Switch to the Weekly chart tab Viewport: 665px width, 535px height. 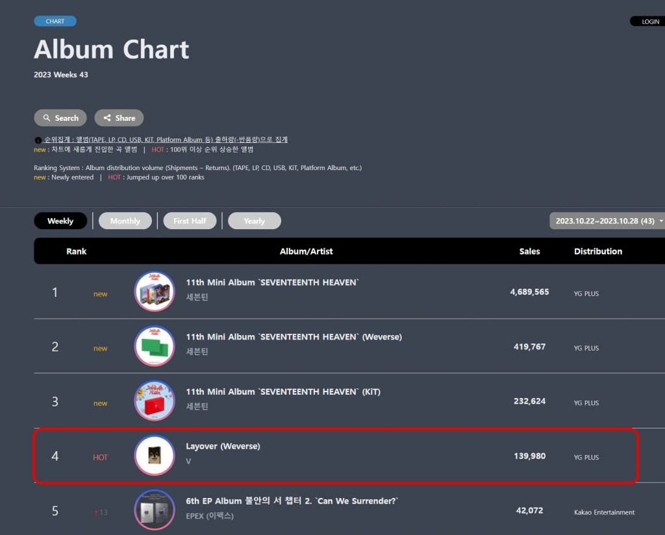point(60,221)
